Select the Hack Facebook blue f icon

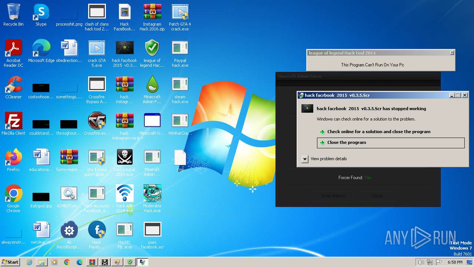click(x=97, y=235)
